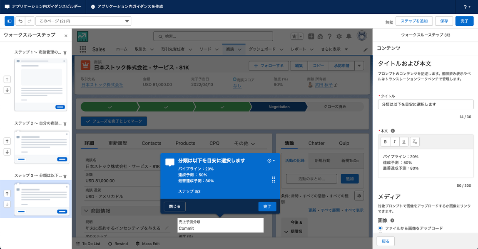Switch to the CPQ tab
Viewport: 478px width, 249px height.
tap(214, 143)
